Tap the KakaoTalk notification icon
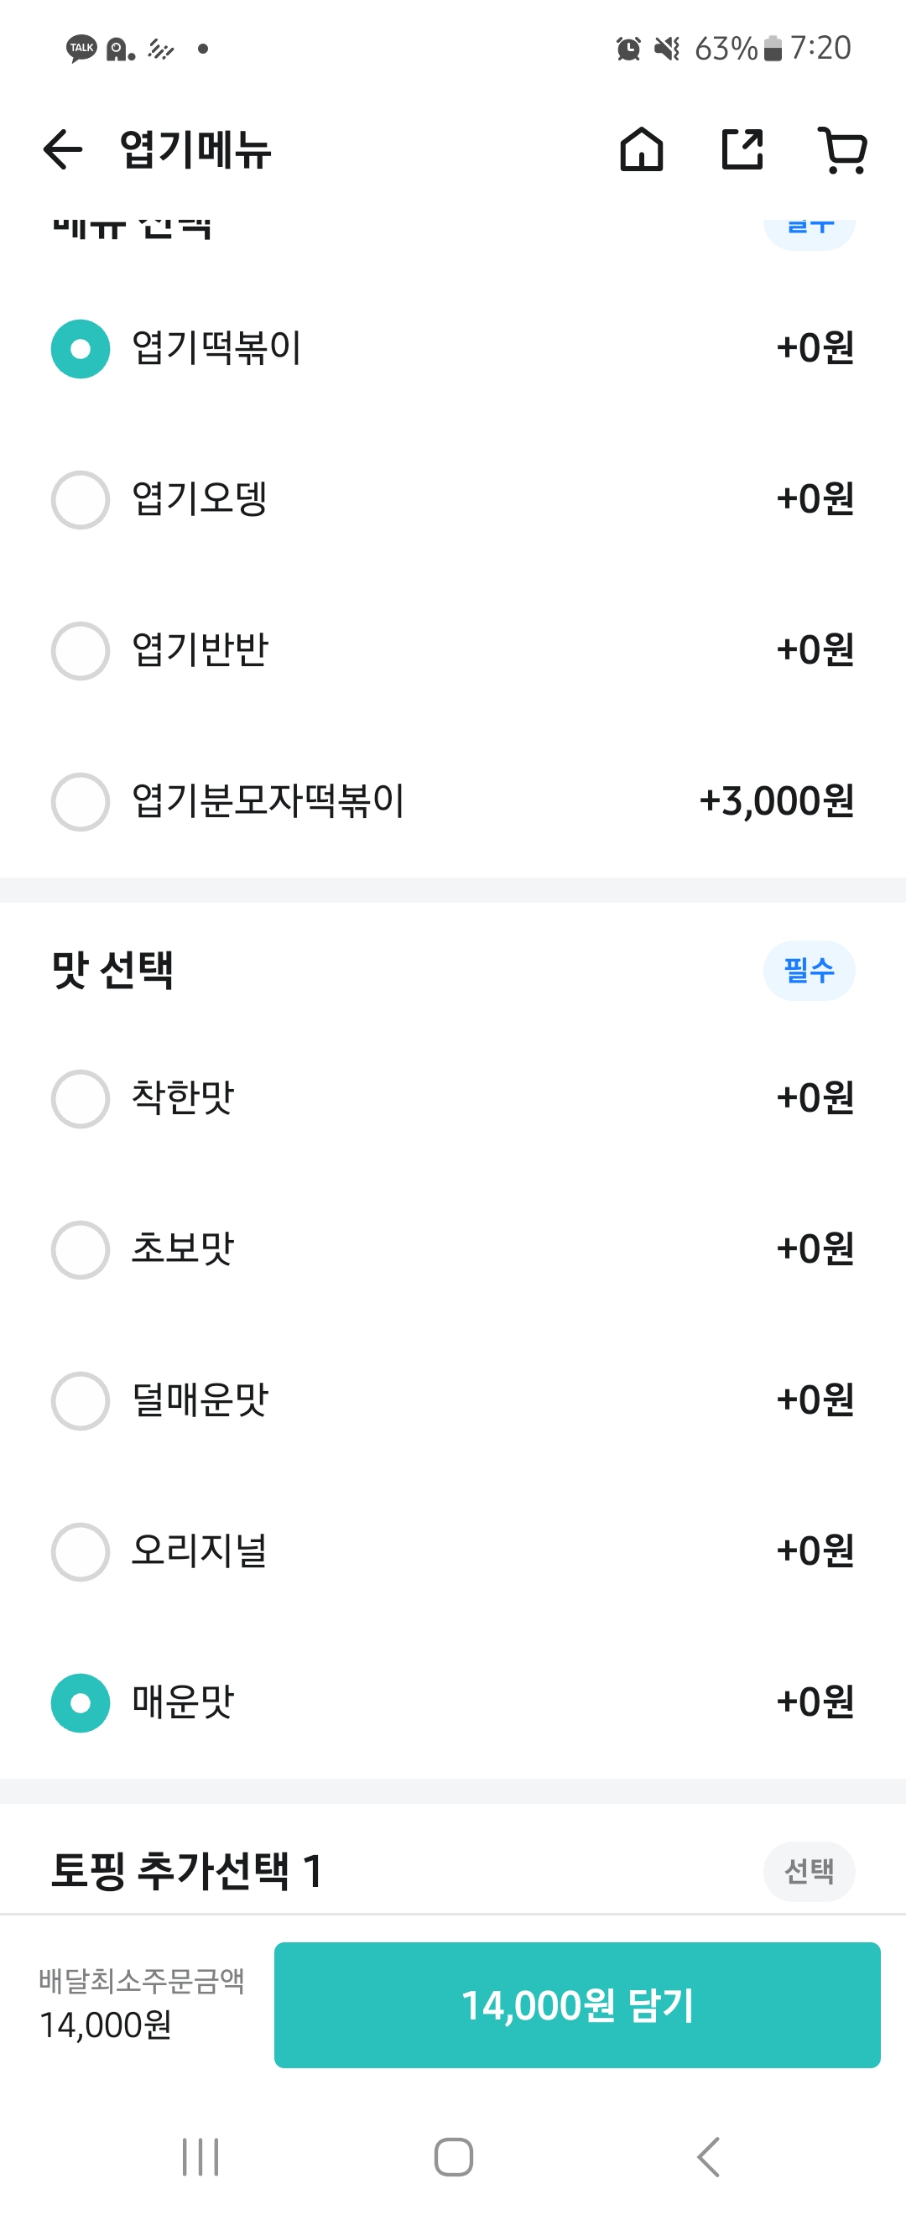 point(81,48)
